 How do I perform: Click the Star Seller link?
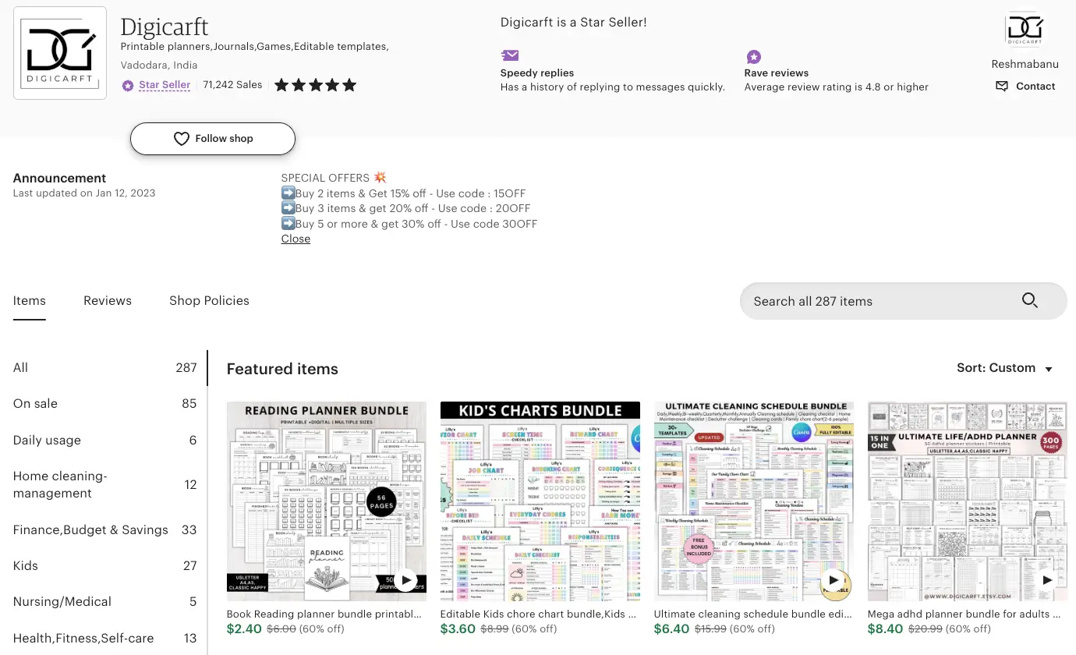(x=165, y=85)
